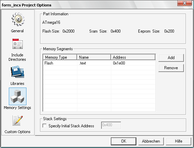Click the Memory Type column header
Image resolution: width=194 pixels, height=148 pixels.
(60, 57)
